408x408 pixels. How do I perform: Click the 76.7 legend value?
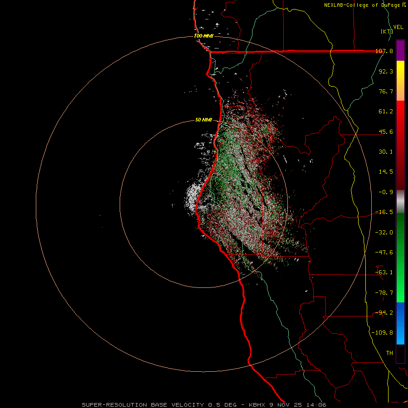386,91
